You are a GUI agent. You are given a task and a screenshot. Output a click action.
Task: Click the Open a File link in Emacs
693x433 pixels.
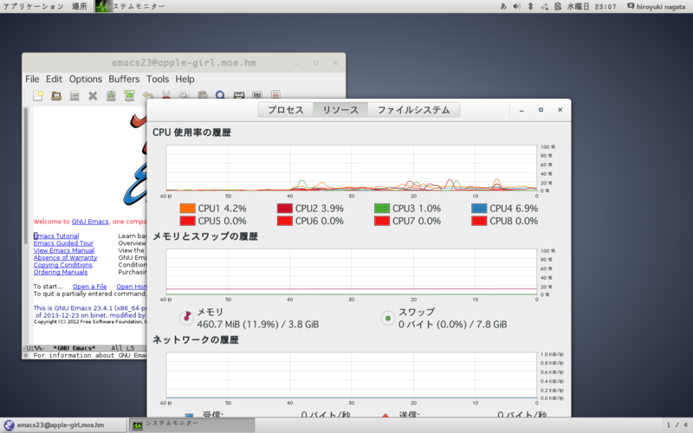tap(90, 287)
